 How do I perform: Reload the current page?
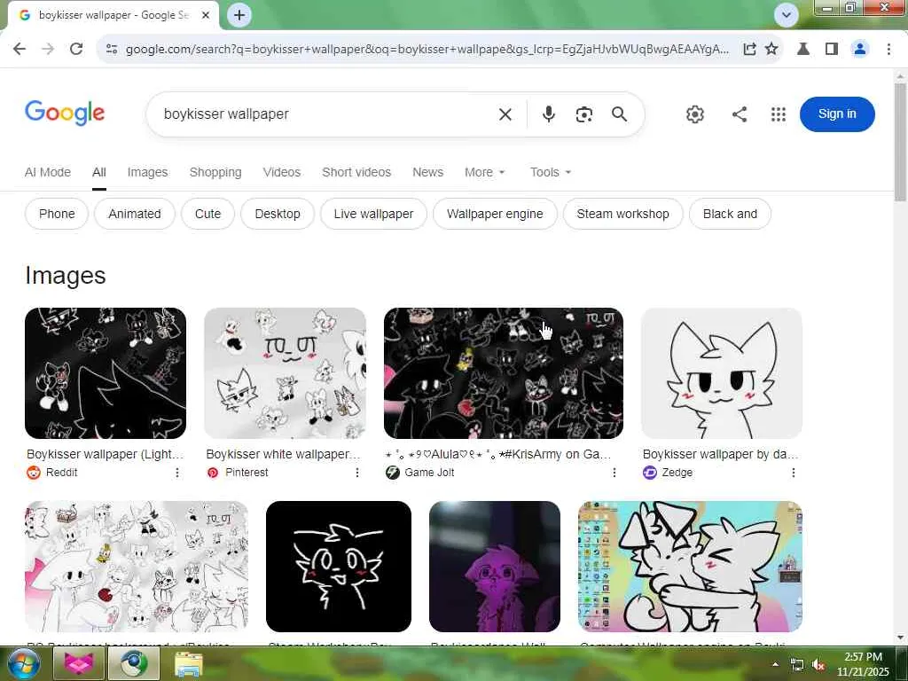76,50
